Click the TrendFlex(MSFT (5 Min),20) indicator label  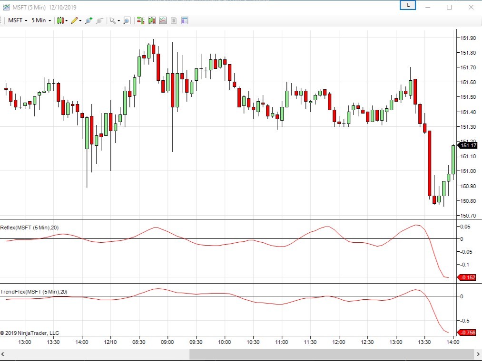(x=33, y=292)
